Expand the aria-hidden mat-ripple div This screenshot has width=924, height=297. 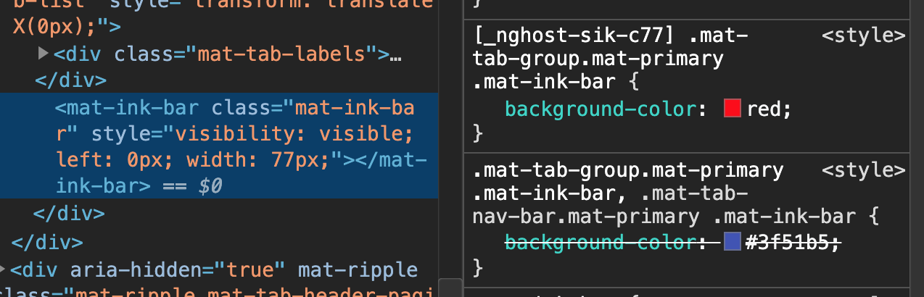point(4,269)
